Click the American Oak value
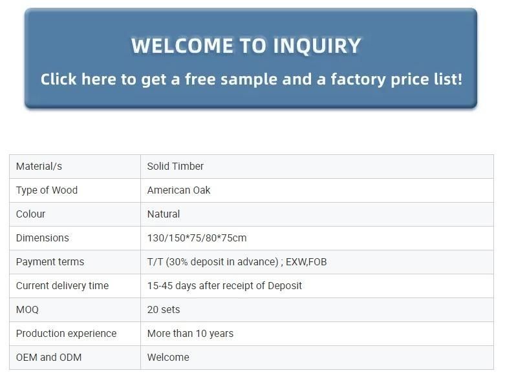516x375 pixels. [178, 190]
